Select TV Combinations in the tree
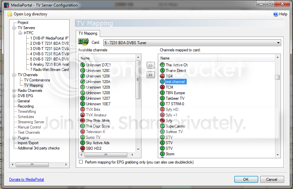The width and height of the screenshot is (293, 189). 37,80
